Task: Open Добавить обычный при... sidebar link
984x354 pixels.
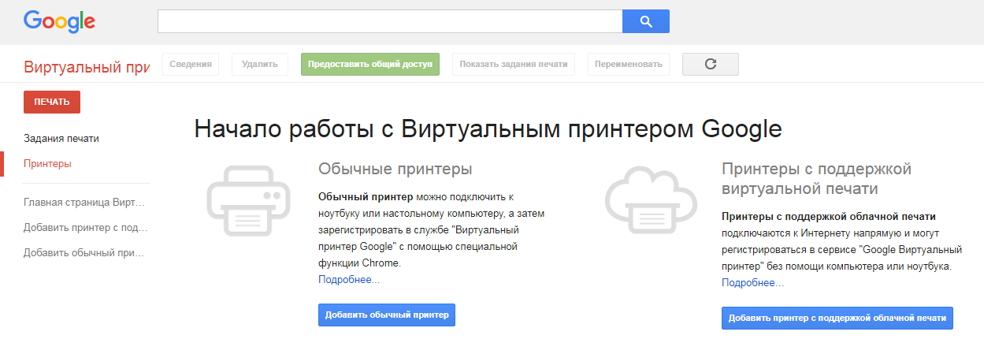Action: (84, 253)
